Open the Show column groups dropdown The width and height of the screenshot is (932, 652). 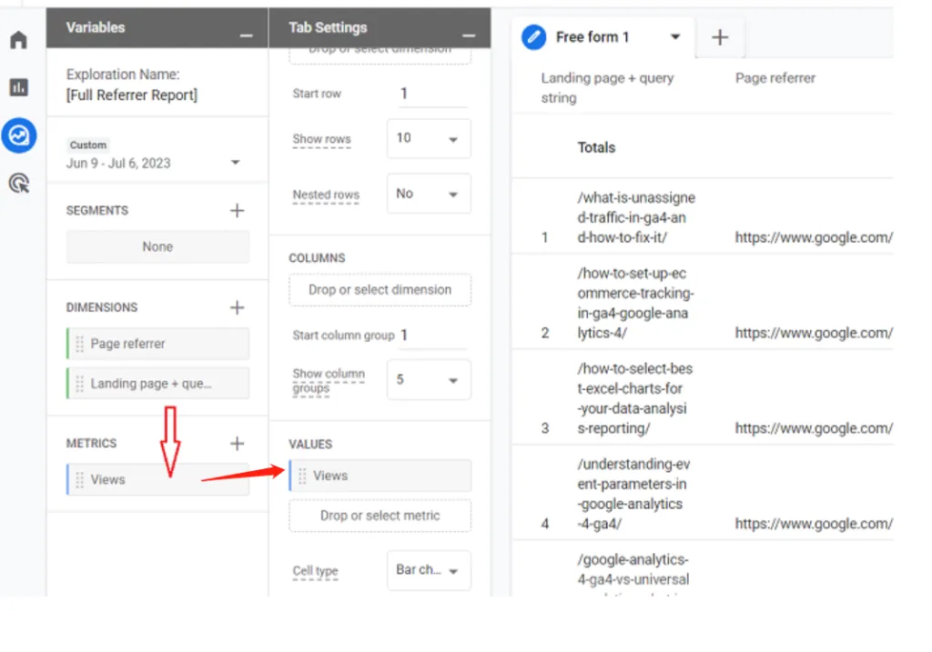(429, 379)
